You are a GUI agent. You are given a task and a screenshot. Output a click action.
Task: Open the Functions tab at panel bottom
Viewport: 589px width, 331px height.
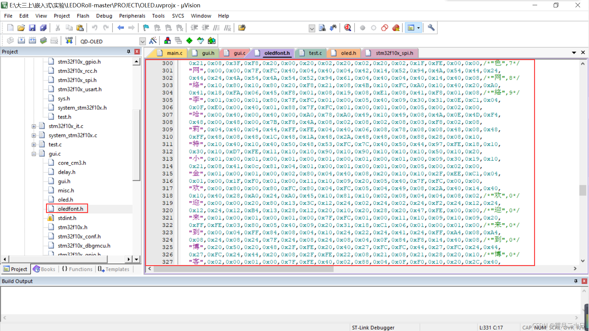coord(77,269)
